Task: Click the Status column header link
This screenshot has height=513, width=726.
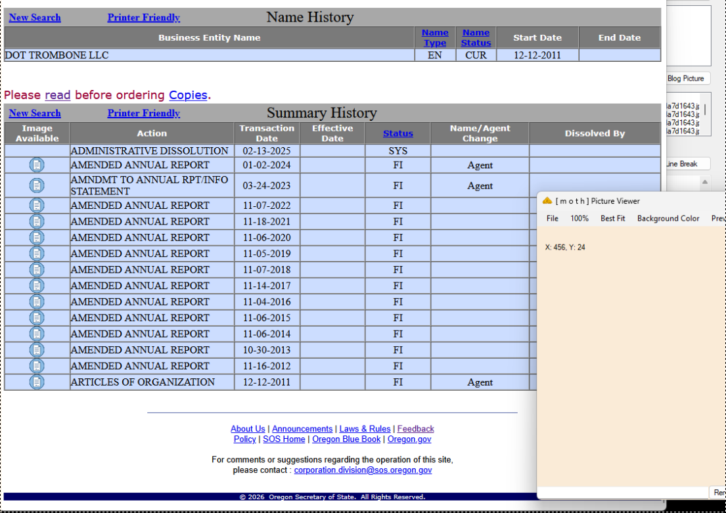Action: pyautogui.click(x=397, y=133)
